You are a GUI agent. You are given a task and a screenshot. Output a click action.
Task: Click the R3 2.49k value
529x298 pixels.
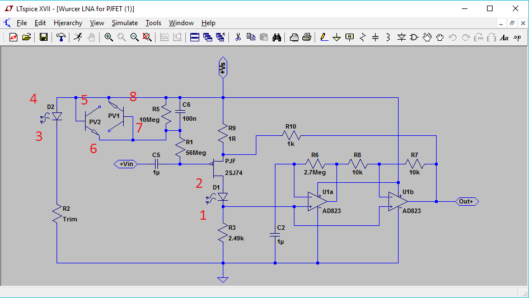coord(236,238)
